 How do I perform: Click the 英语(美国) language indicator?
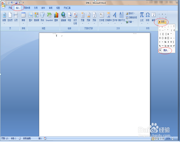click(27, 139)
